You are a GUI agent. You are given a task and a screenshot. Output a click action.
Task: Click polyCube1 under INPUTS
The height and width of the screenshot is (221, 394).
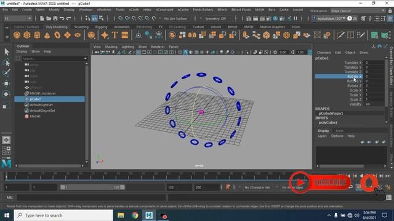(328, 123)
